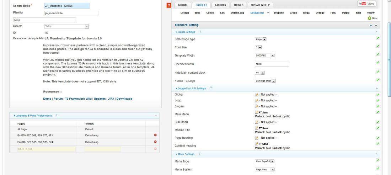Click help icon next to Global Settings

click(x=200, y=32)
